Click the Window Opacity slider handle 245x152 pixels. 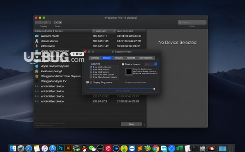click(x=154, y=89)
